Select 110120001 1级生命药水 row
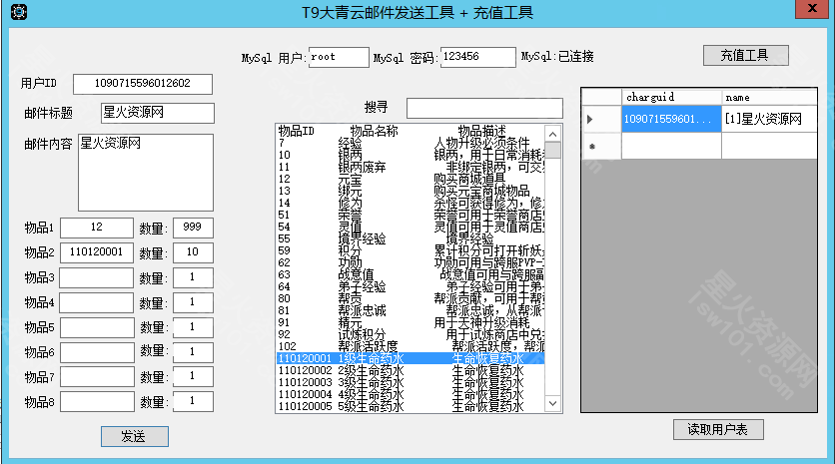Viewport: 835px width, 464px height. coord(411,358)
